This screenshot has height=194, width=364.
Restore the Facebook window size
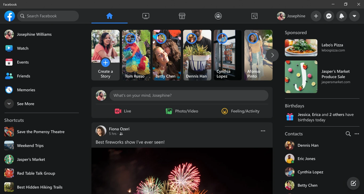tap(346, 4)
